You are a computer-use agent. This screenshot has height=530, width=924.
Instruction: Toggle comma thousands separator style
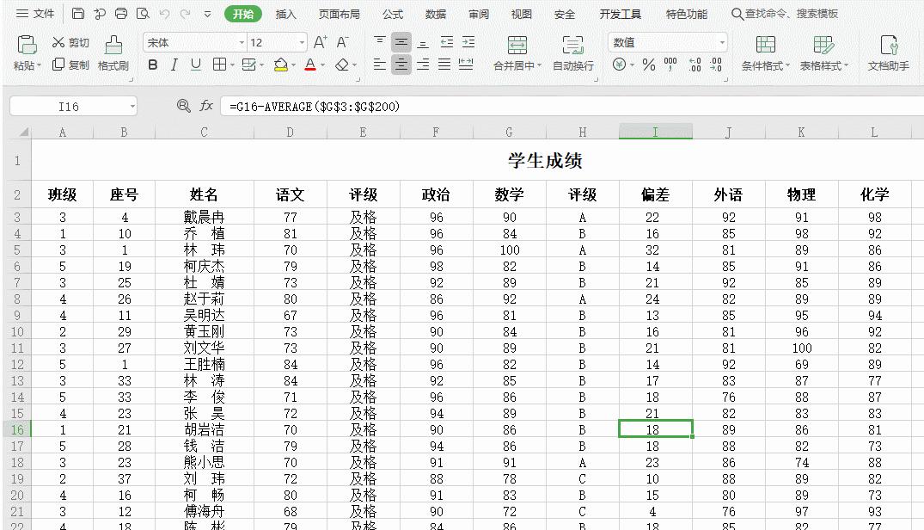coord(670,64)
